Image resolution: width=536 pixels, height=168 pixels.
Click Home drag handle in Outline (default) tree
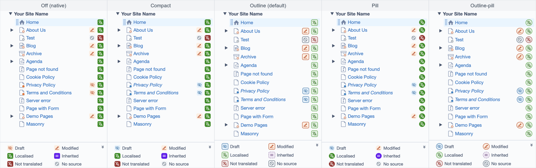click(231, 22)
